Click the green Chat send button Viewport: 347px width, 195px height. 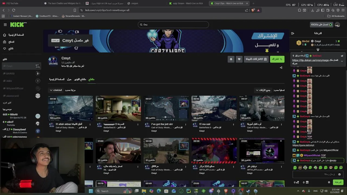coord(338,182)
